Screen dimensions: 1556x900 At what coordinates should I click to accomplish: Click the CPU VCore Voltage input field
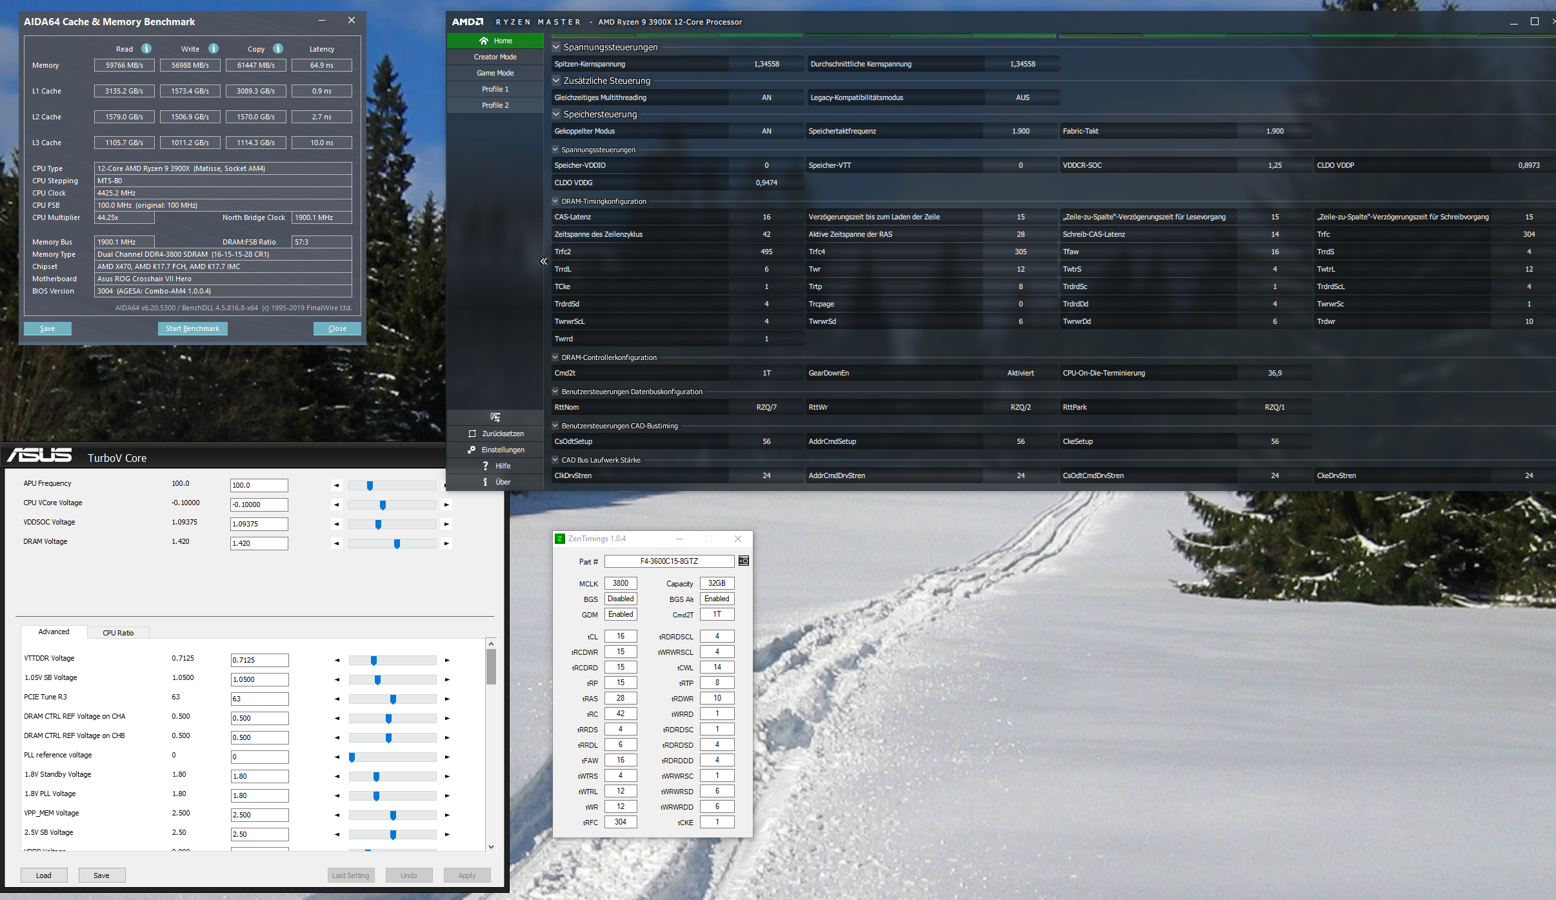click(259, 505)
